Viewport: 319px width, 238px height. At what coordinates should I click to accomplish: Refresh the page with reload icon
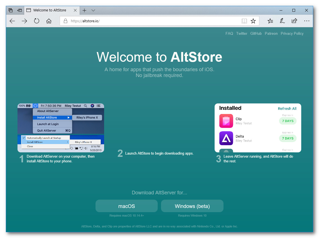click(37, 21)
